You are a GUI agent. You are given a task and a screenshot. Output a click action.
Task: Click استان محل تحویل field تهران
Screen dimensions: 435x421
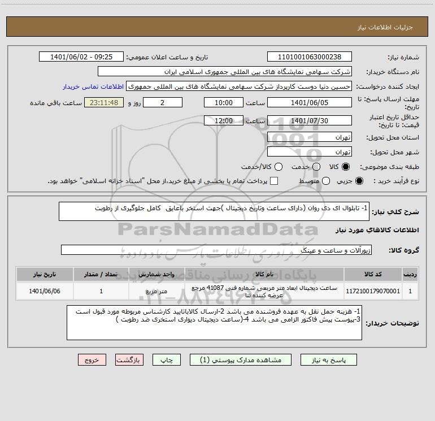(310, 137)
